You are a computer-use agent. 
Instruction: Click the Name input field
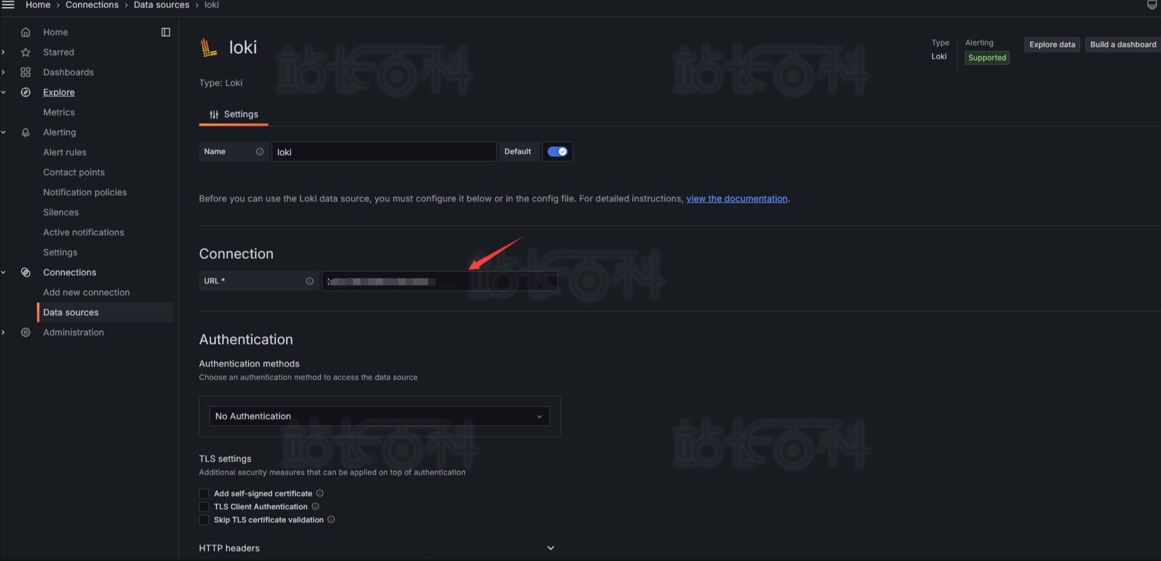click(x=384, y=151)
